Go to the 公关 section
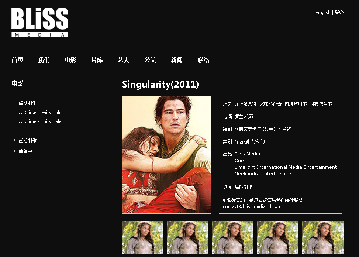This screenshot has width=359, height=257. (x=150, y=60)
